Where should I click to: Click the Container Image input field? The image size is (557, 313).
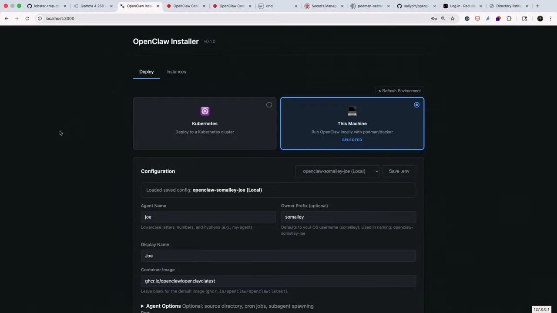click(x=278, y=281)
